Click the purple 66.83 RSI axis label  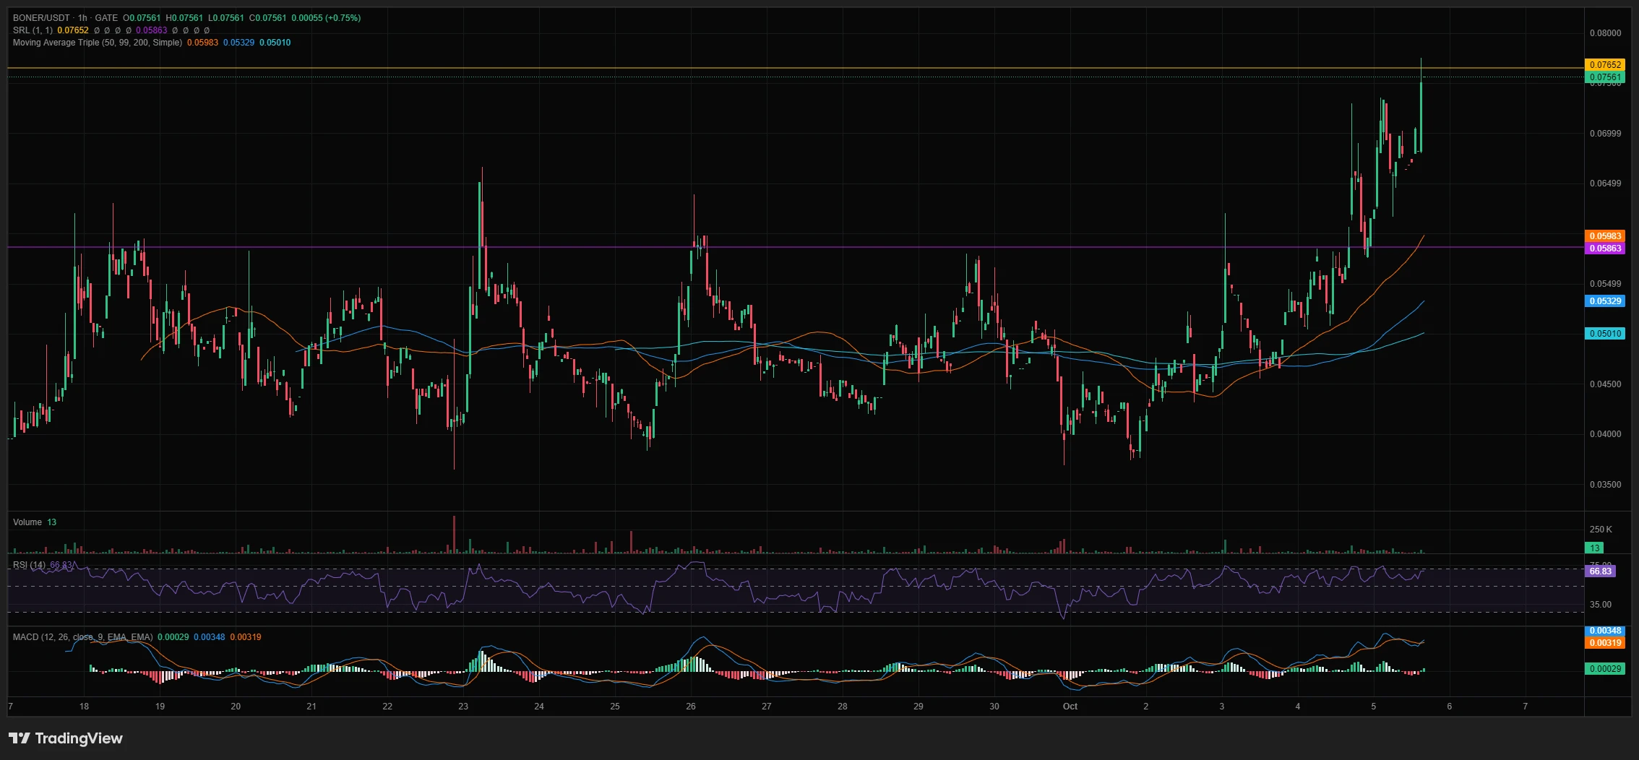1600,571
